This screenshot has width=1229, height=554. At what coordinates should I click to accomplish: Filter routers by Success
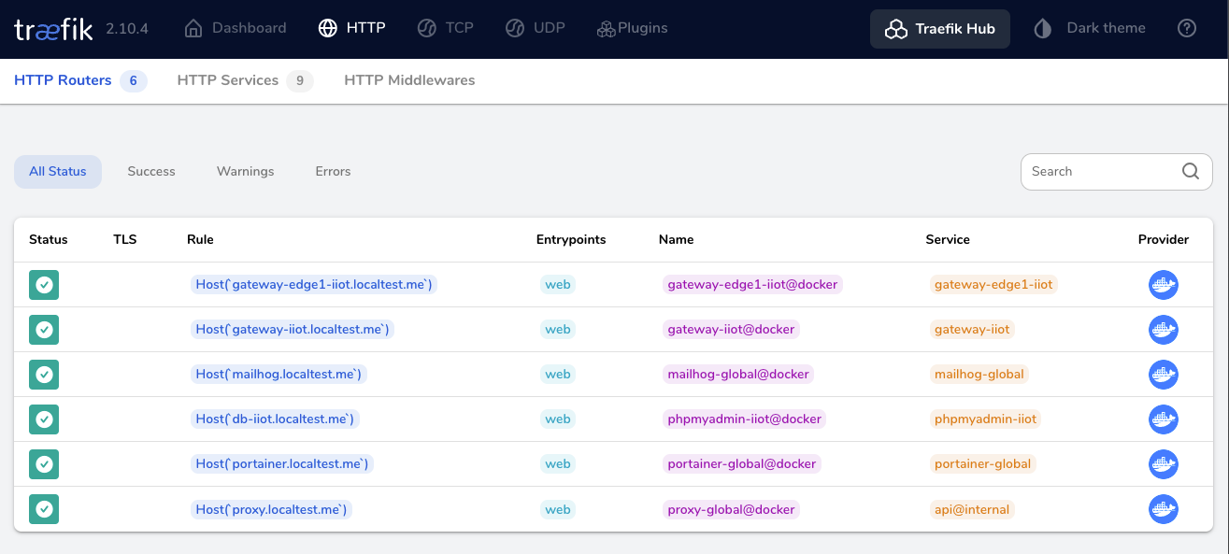tap(151, 171)
